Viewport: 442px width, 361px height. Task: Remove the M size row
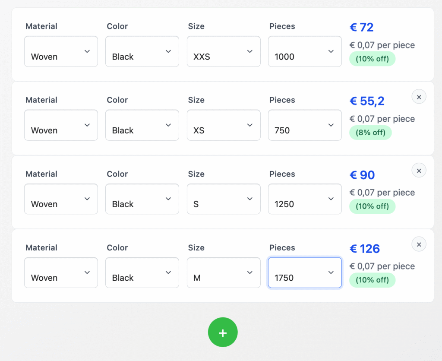(419, 244)
